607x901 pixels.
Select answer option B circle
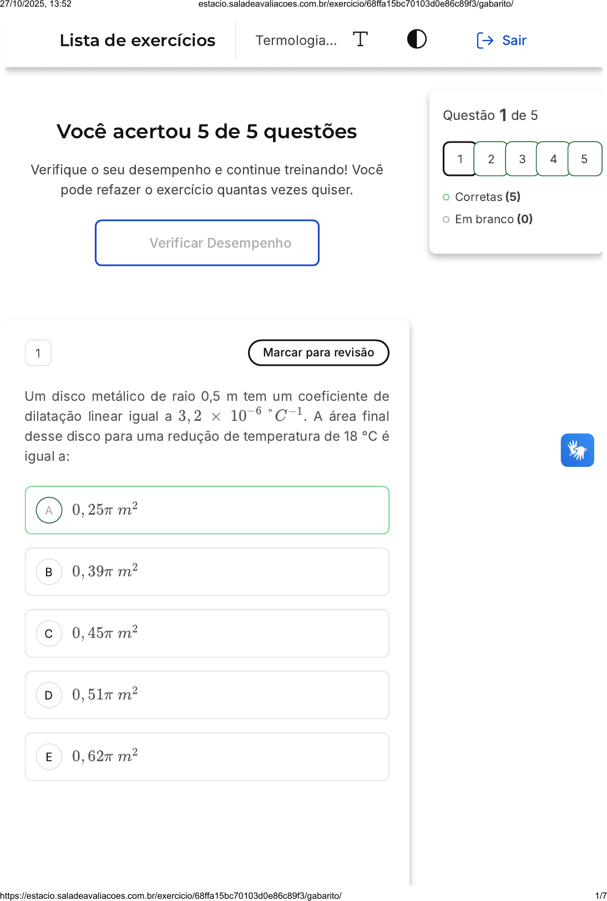49,572
